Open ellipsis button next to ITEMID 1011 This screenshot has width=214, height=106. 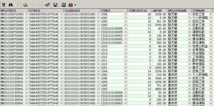click(126, 60)
